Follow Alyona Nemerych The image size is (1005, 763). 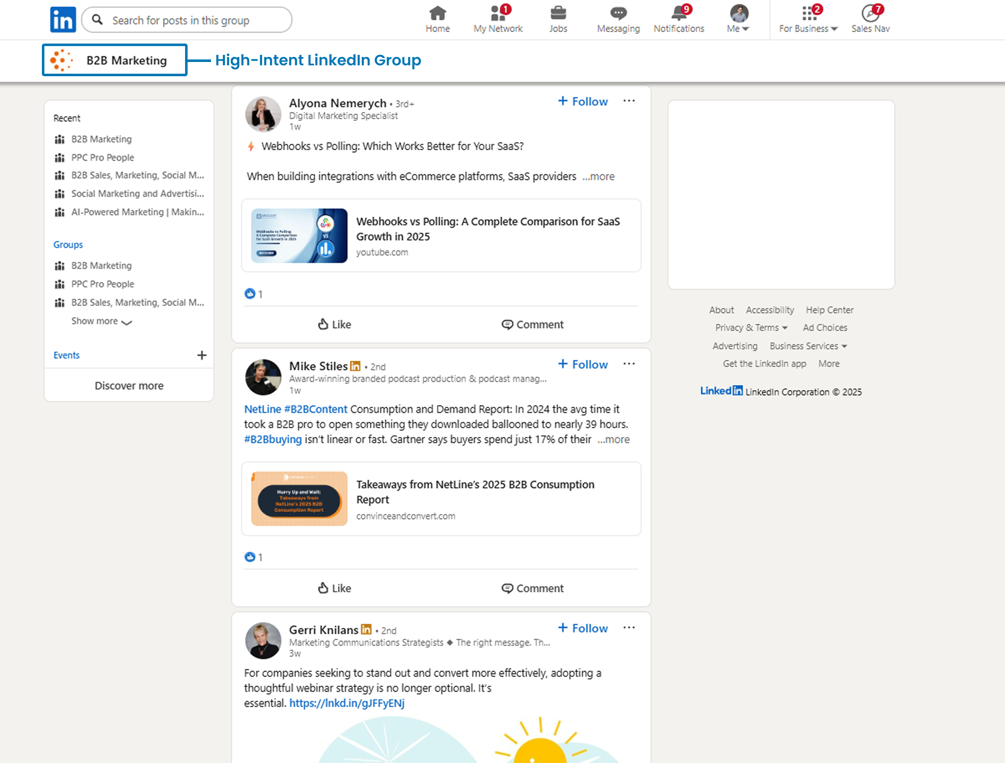pos(583,101)
